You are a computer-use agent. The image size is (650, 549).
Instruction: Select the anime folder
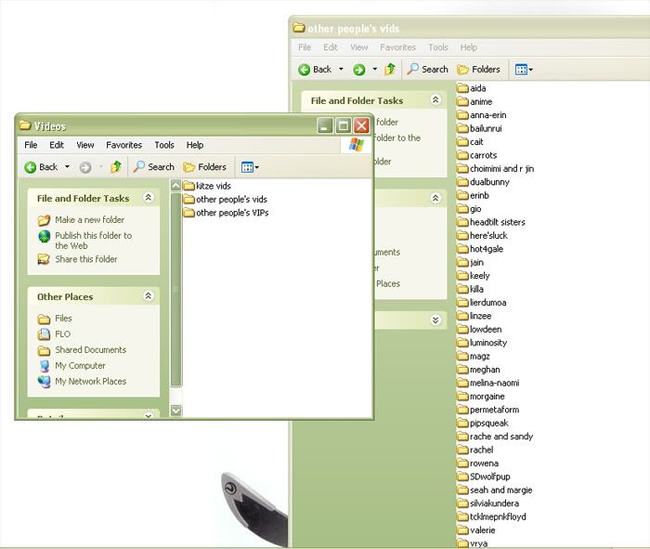click(474, 101)
